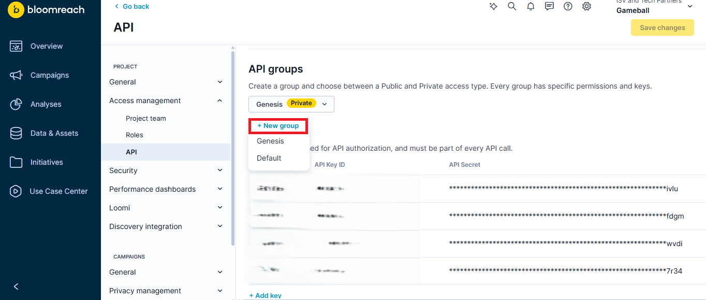Click the API Secret column header
Screen dimensions: 706x300
pos(465,165)
